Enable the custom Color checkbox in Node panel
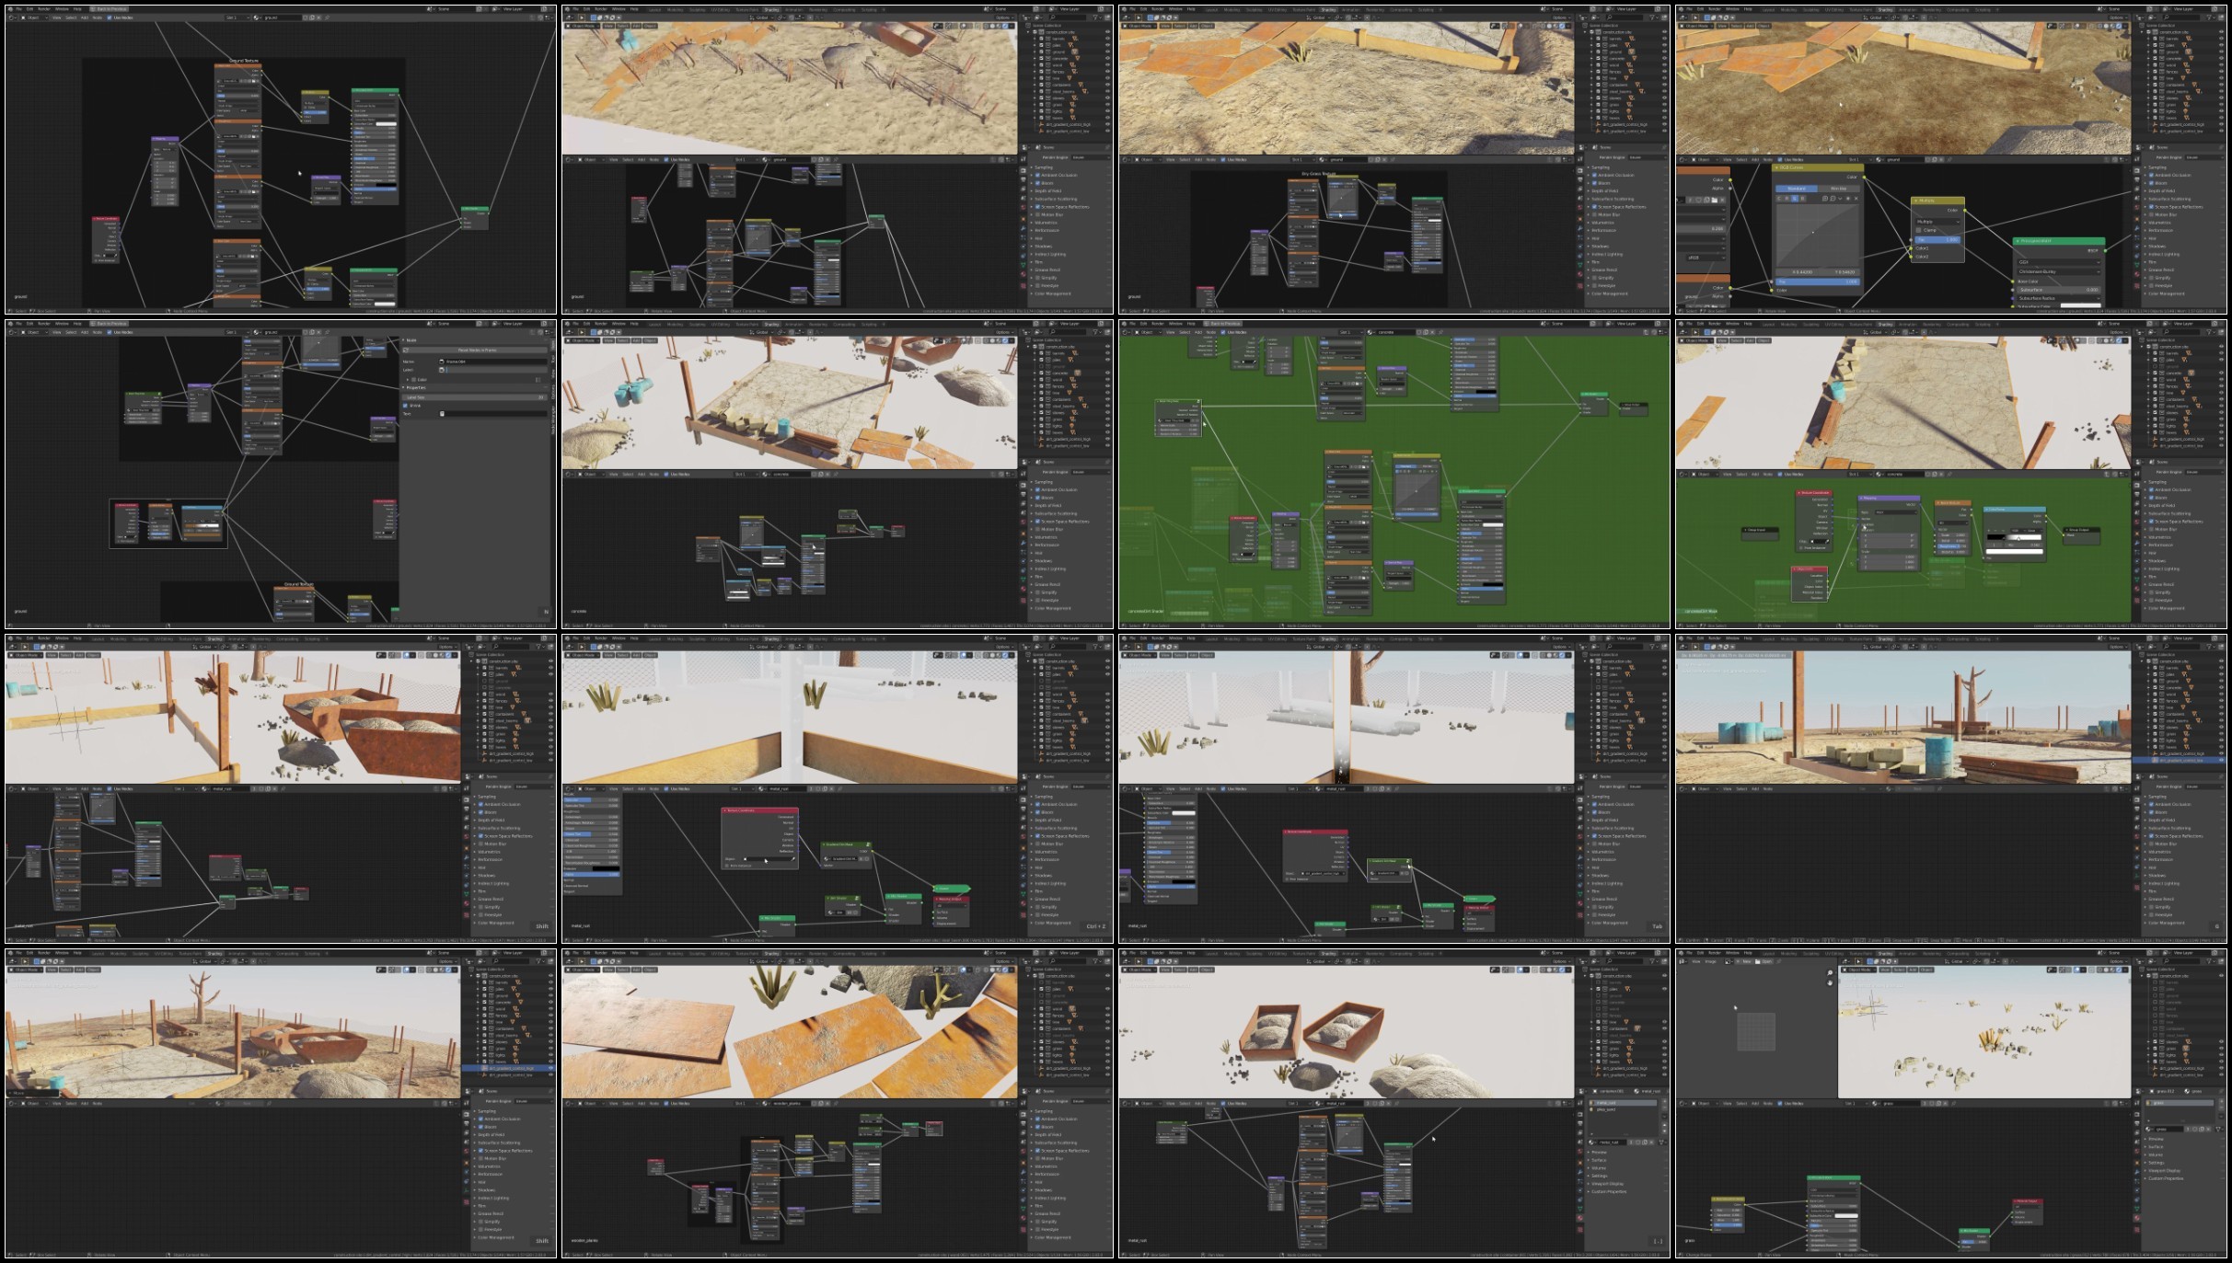The height and width of the screenshot is (1263, 2232). tap(413, 380)
